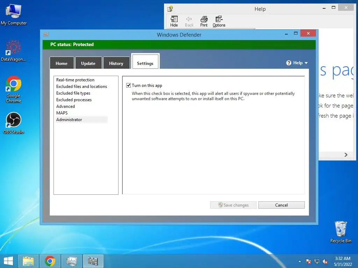Image resolution: width=358 pixels, height=268 pixels.
Task: Select Excluded files and locations
Action: (81, 87)
